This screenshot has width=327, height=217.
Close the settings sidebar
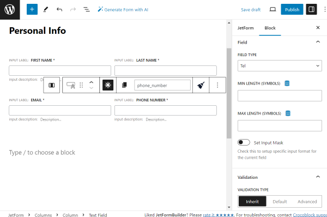(318, 28)
